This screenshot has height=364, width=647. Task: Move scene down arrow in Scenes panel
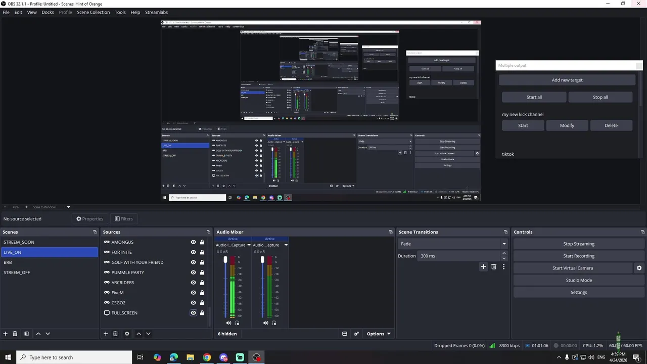coord(48,334)
